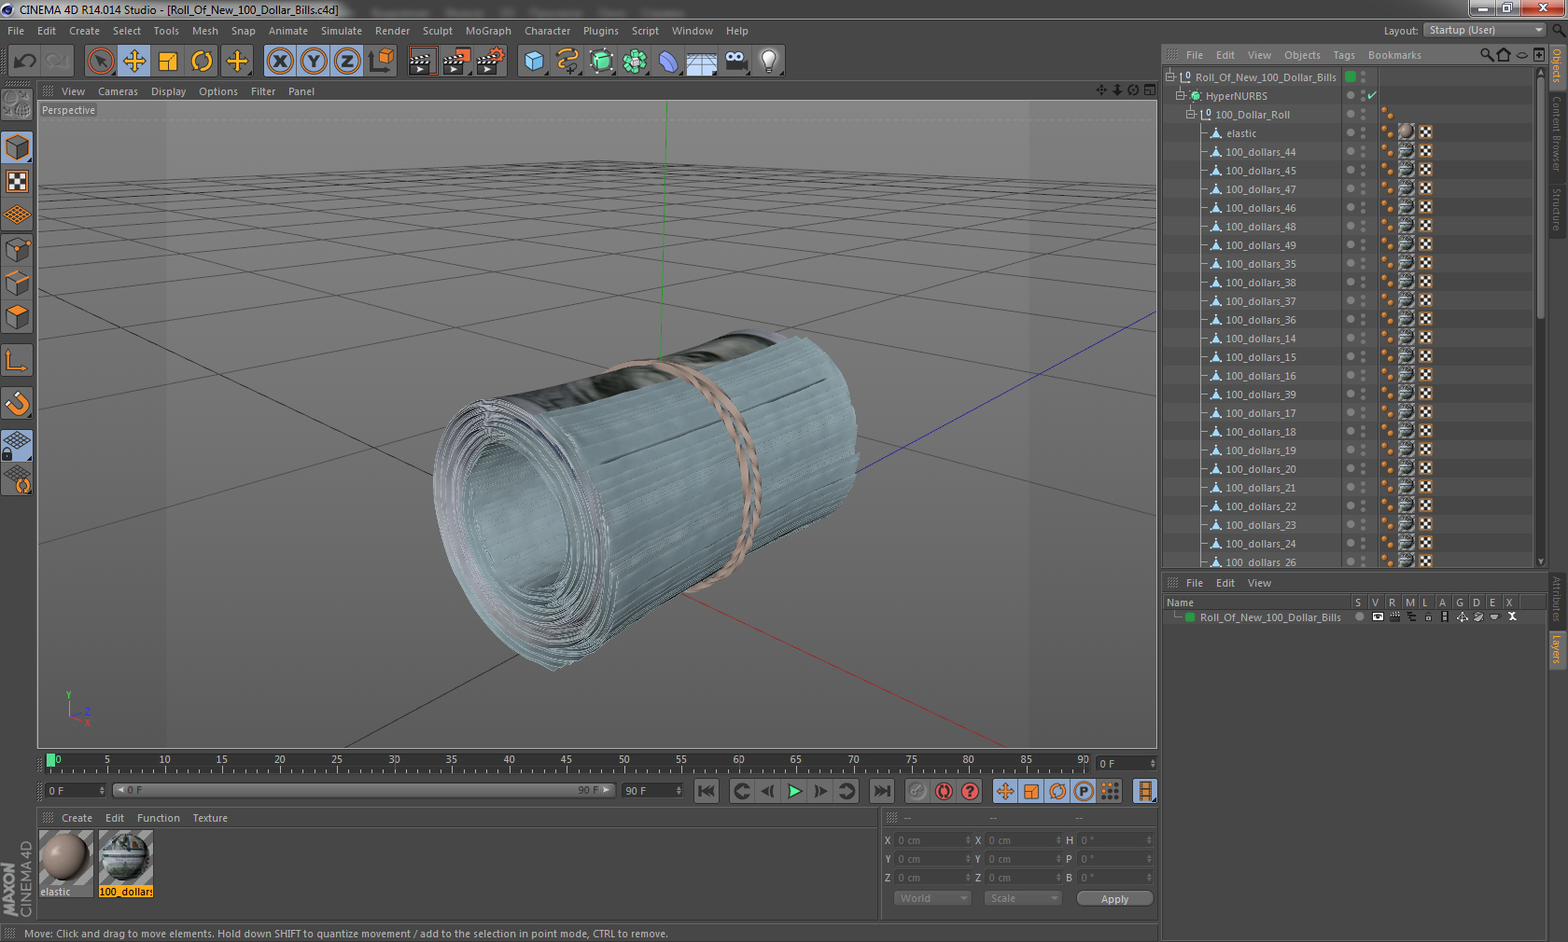Switch to Points mode
Screen dimensions: 1568x942
17,250
